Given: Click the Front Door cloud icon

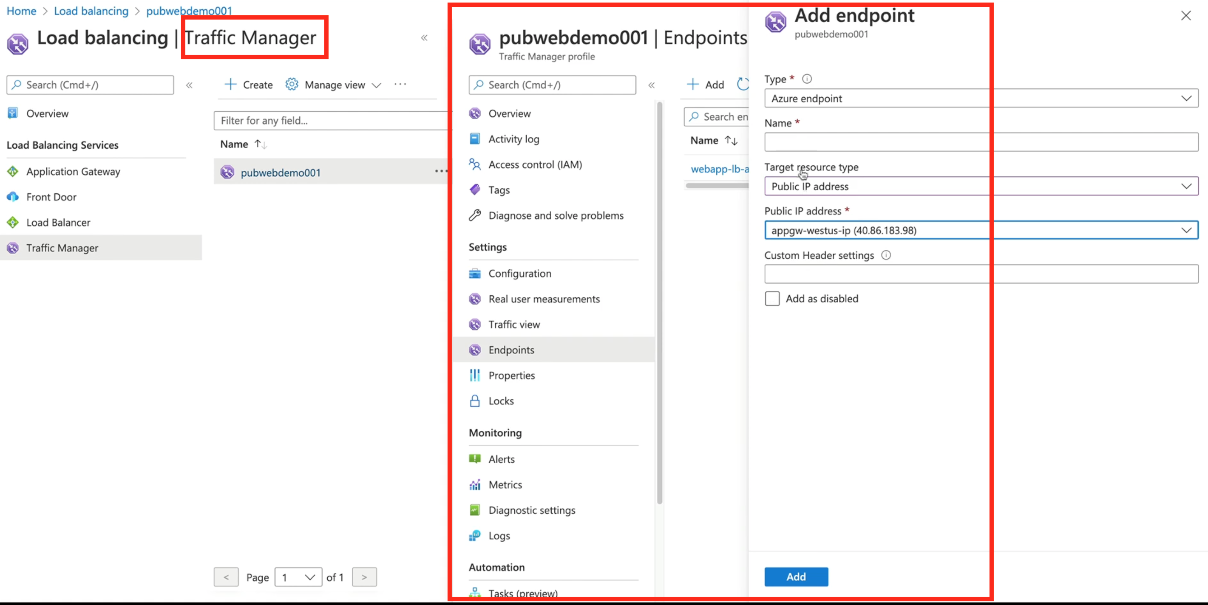Looking at the screenshot, I should 13,197.
